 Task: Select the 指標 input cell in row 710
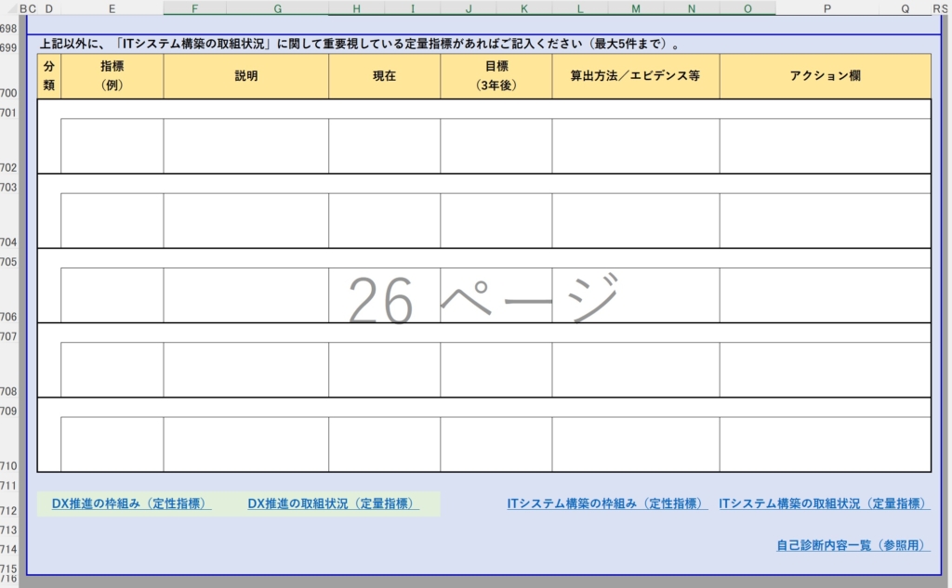(112, 445)
